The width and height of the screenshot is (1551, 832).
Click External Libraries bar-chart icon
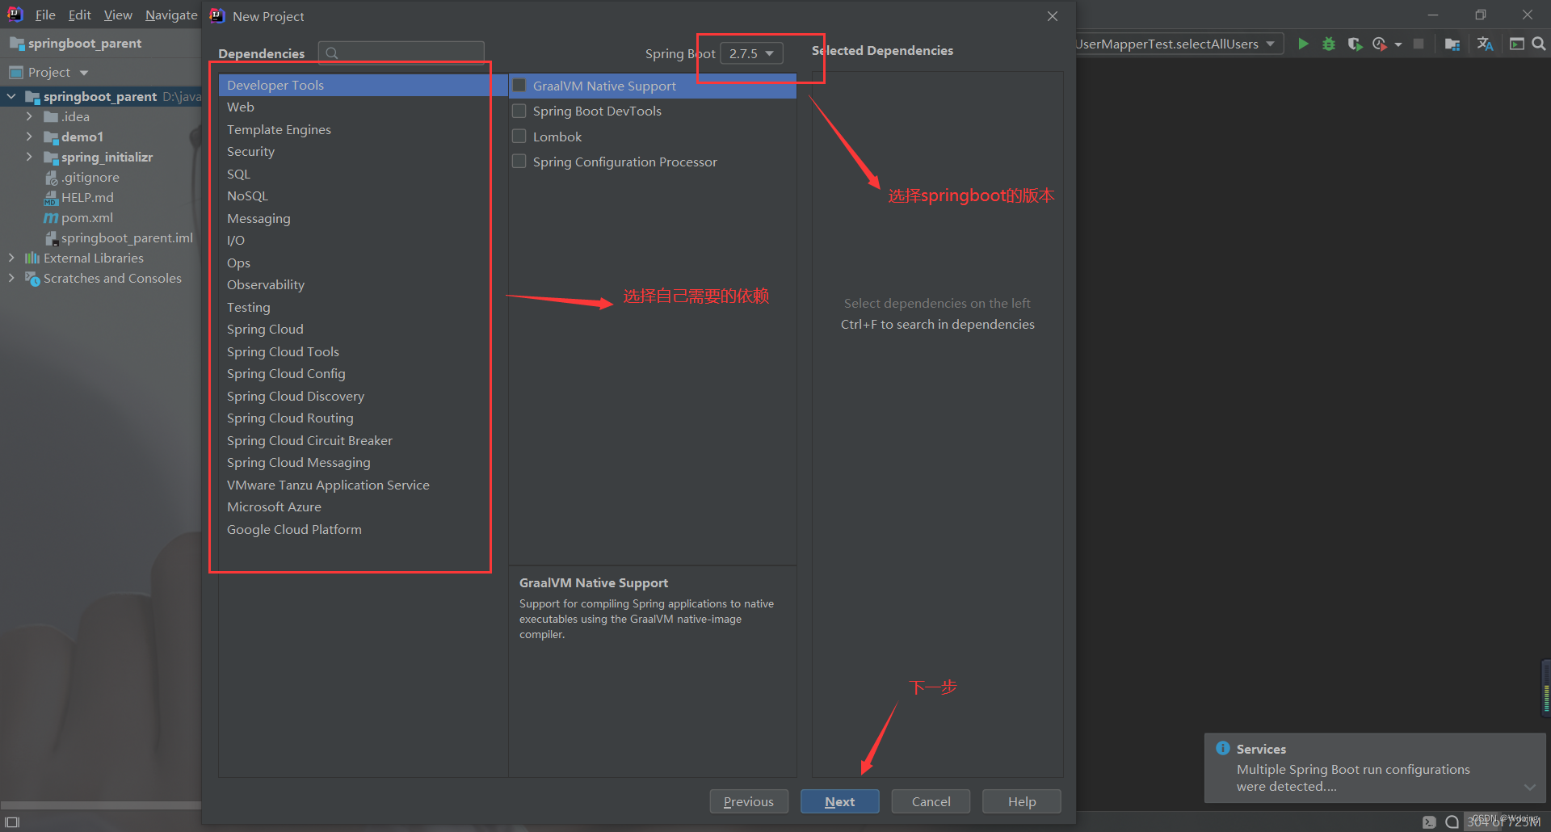(x=32, y=258)
